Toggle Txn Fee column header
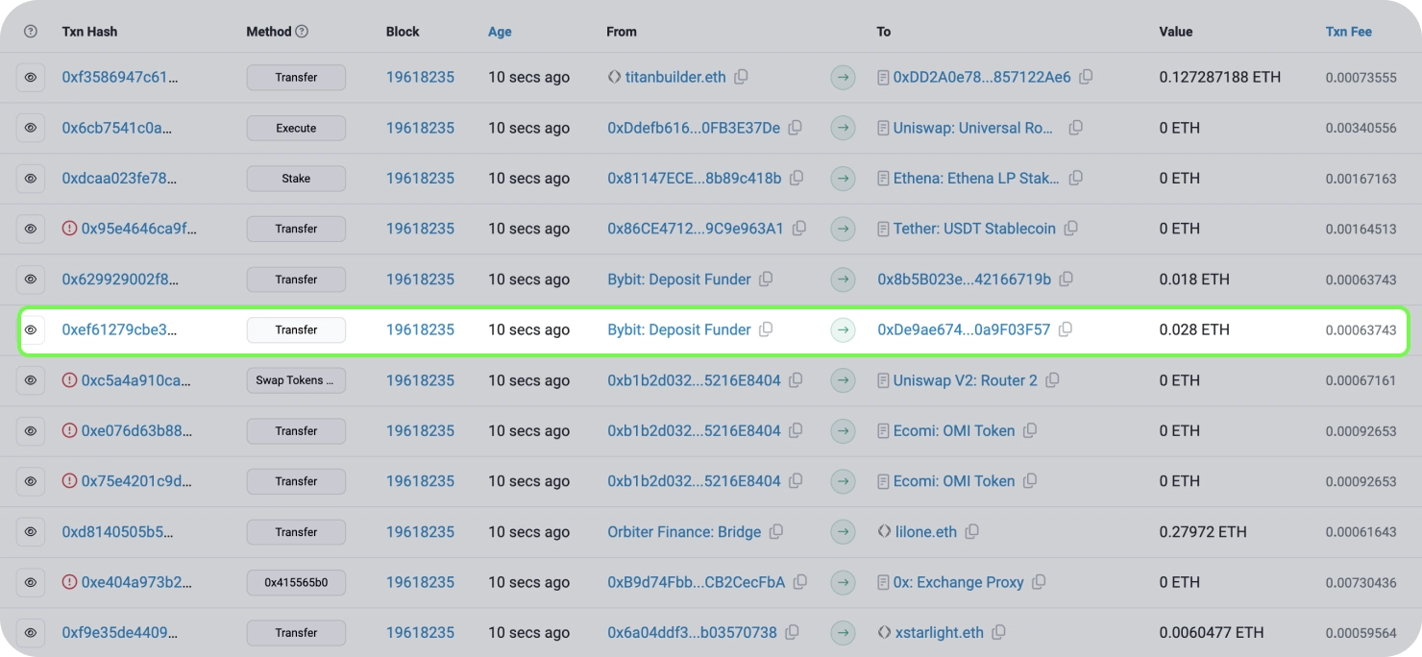 1348,32
